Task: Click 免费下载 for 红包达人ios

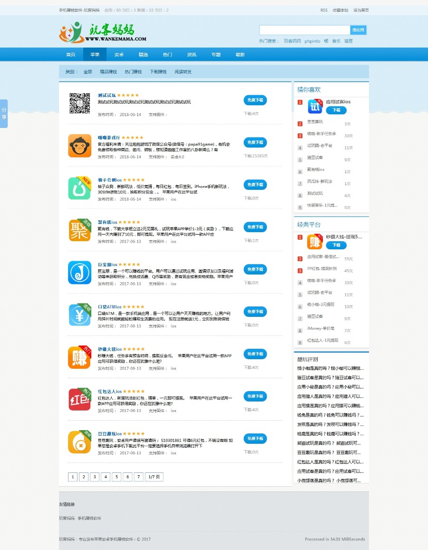Action: click(x=255, y=396)
